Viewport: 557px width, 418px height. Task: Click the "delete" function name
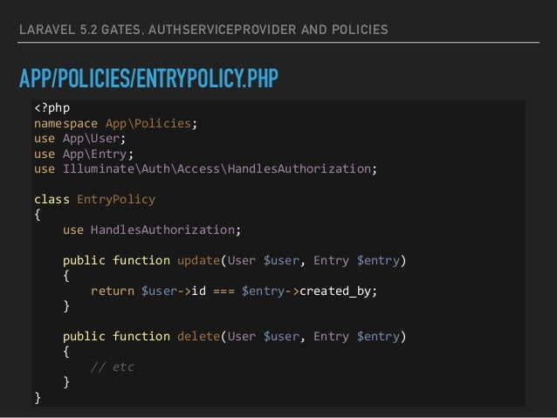click(x=198, y=336)
